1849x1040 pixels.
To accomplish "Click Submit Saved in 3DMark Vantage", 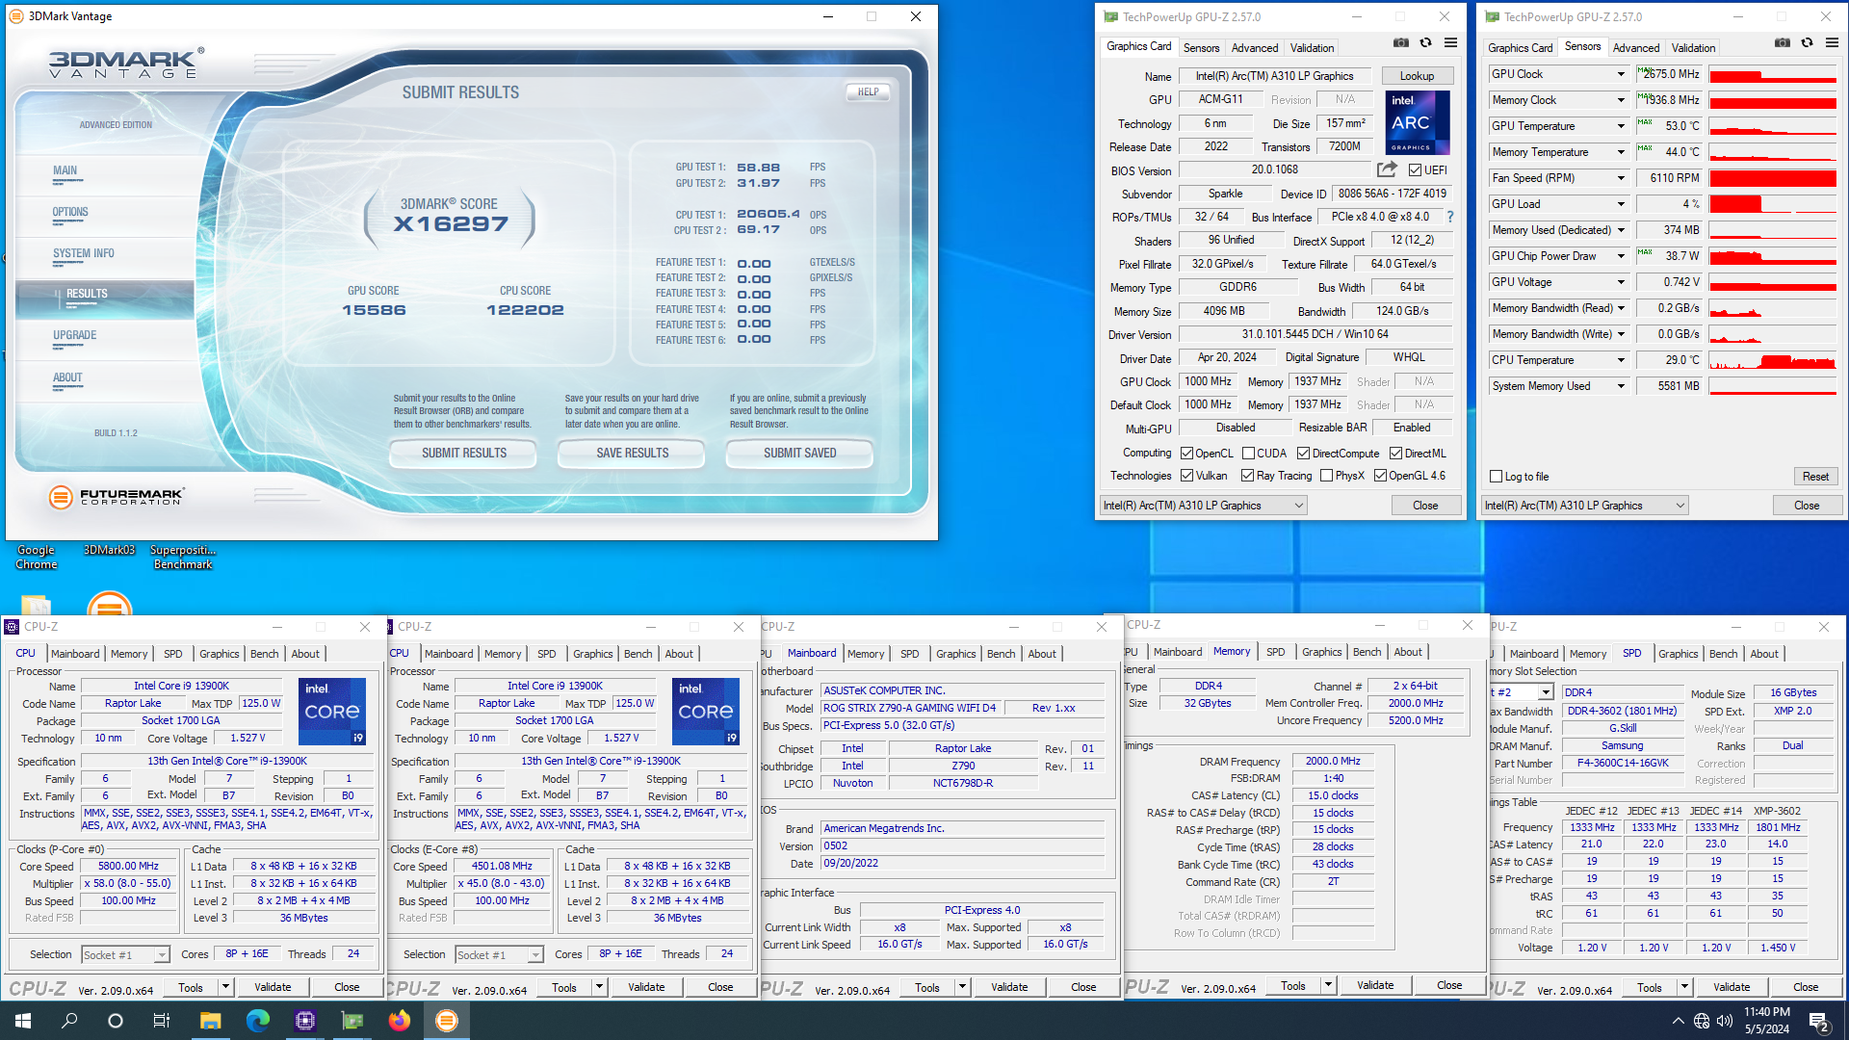I will [799, 453].
